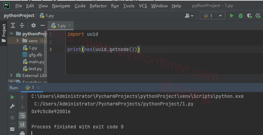This screenshot has height=135, width=263.
Task: Click folder icon under Project sidebar tab
Action: [4, 41]
